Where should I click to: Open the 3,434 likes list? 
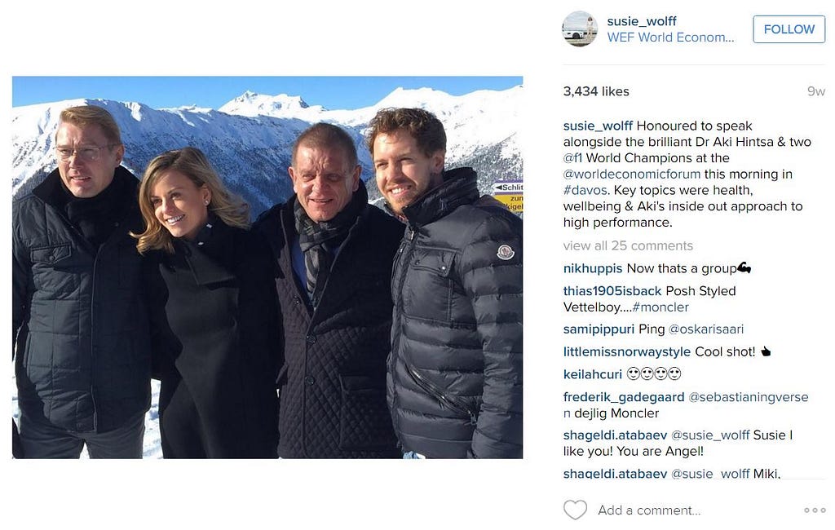[x=596, y=91]
